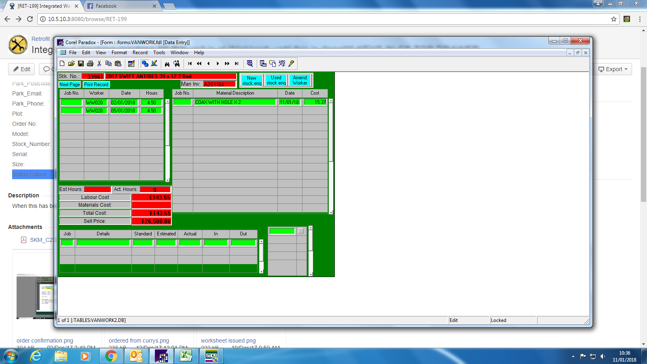Screen dimensions: 647x364
Task: Click the worker table scroll-down arrow
Action: point(167,180)
